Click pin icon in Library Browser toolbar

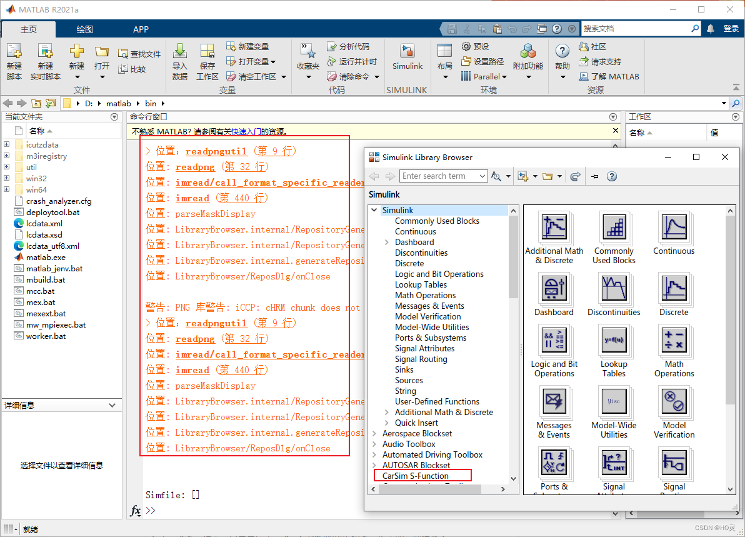tap(595, 176)
